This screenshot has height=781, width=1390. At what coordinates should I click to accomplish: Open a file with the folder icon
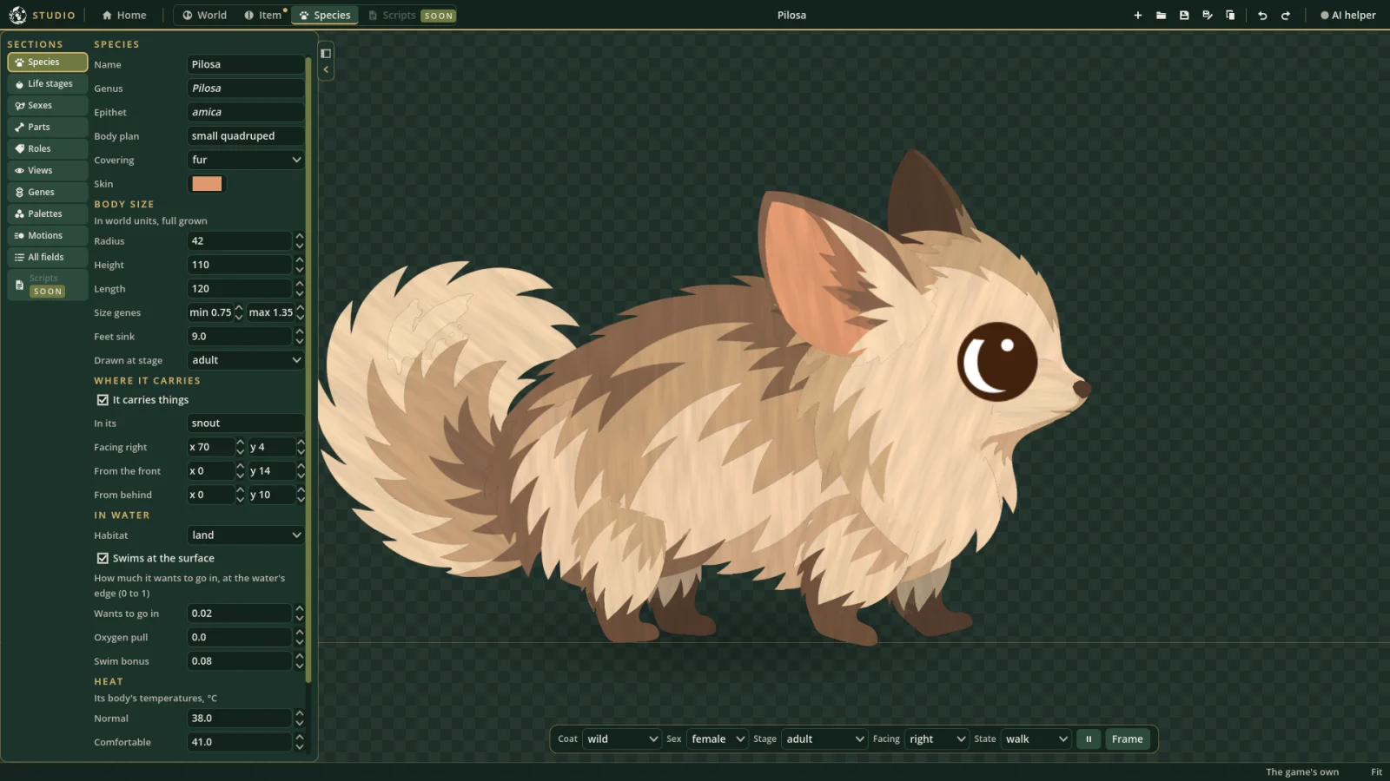tap(1161, 15)
